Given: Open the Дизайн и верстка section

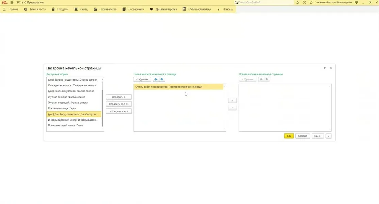Looking at the screenshot, I should click(163, 9).
